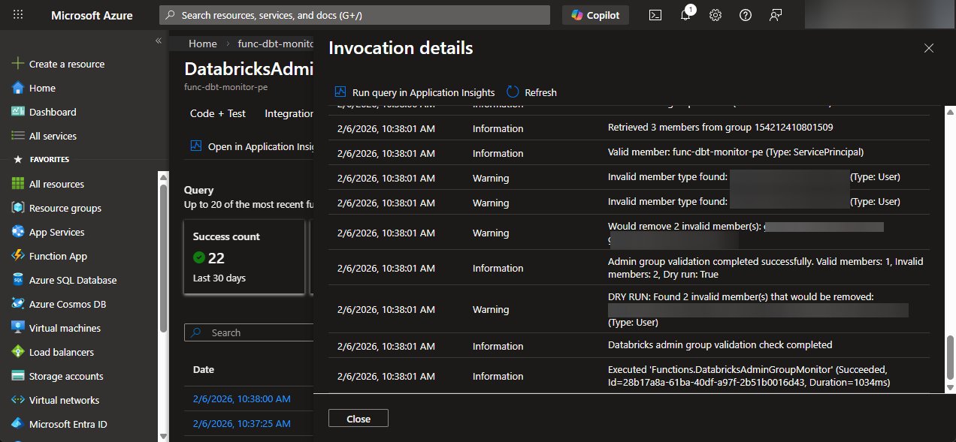Open the help question mark menu

745,14
